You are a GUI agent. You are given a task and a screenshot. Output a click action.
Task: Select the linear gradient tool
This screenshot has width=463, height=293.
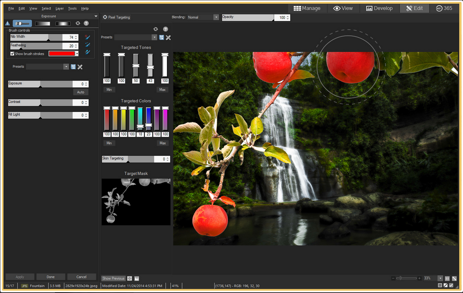[x=43, y=23]
